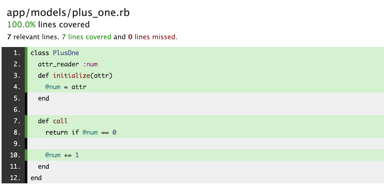Image resolution: width=384 pixels, height=187 pixels.
Task: Click line number 10 in the gutter
Action: tap(15, 155)
